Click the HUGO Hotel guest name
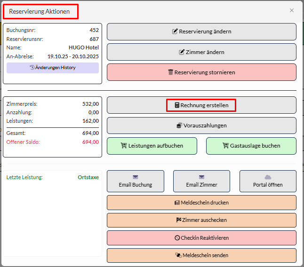The image size is (304, 267). click(x=83, y=47)
